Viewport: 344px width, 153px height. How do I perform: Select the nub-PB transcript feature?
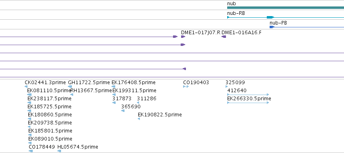pos(307,27)
